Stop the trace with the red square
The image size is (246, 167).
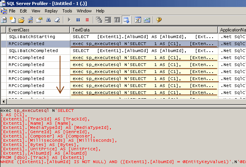coord(87,20)
